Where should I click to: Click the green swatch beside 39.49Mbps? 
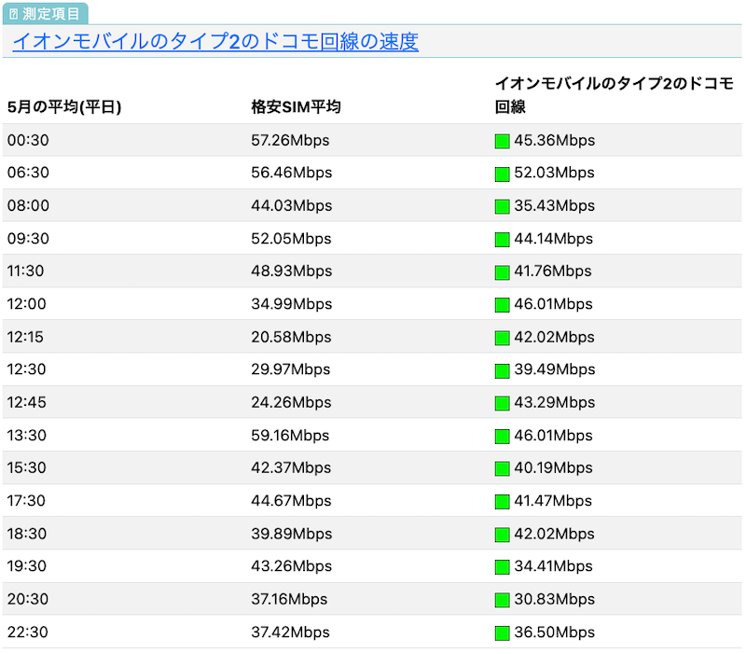pos(502,370)
